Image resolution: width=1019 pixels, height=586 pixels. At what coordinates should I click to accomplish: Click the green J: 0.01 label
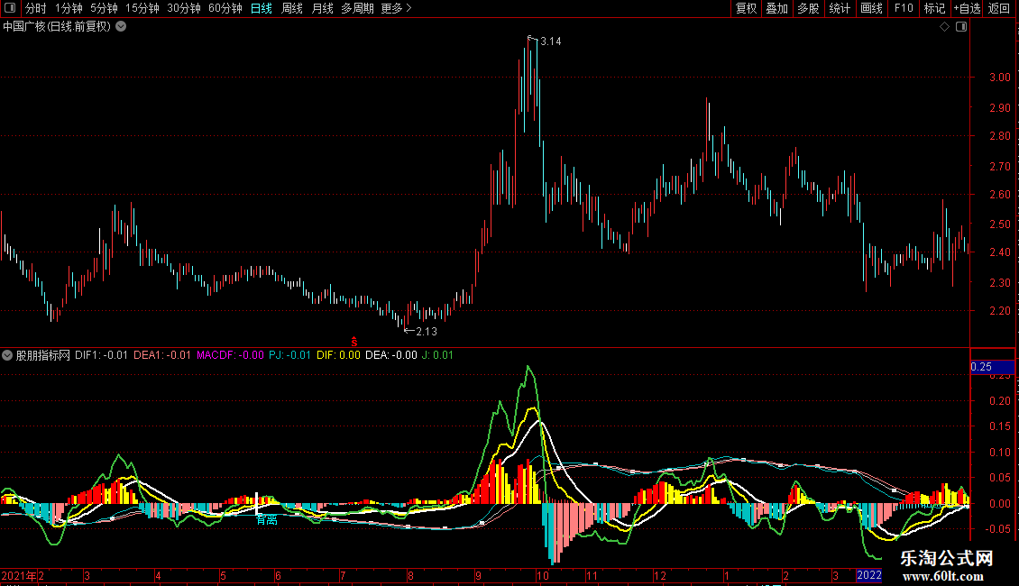(x=437, y=355)
